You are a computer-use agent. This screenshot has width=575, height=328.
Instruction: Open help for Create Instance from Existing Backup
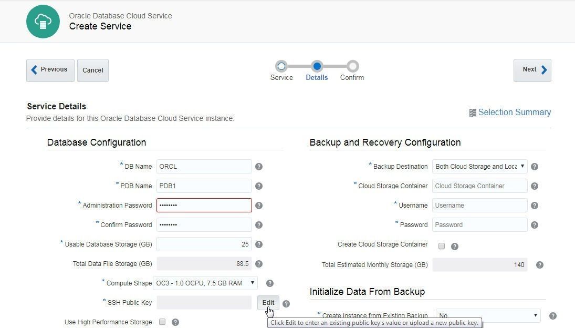[x=553, y=316]
